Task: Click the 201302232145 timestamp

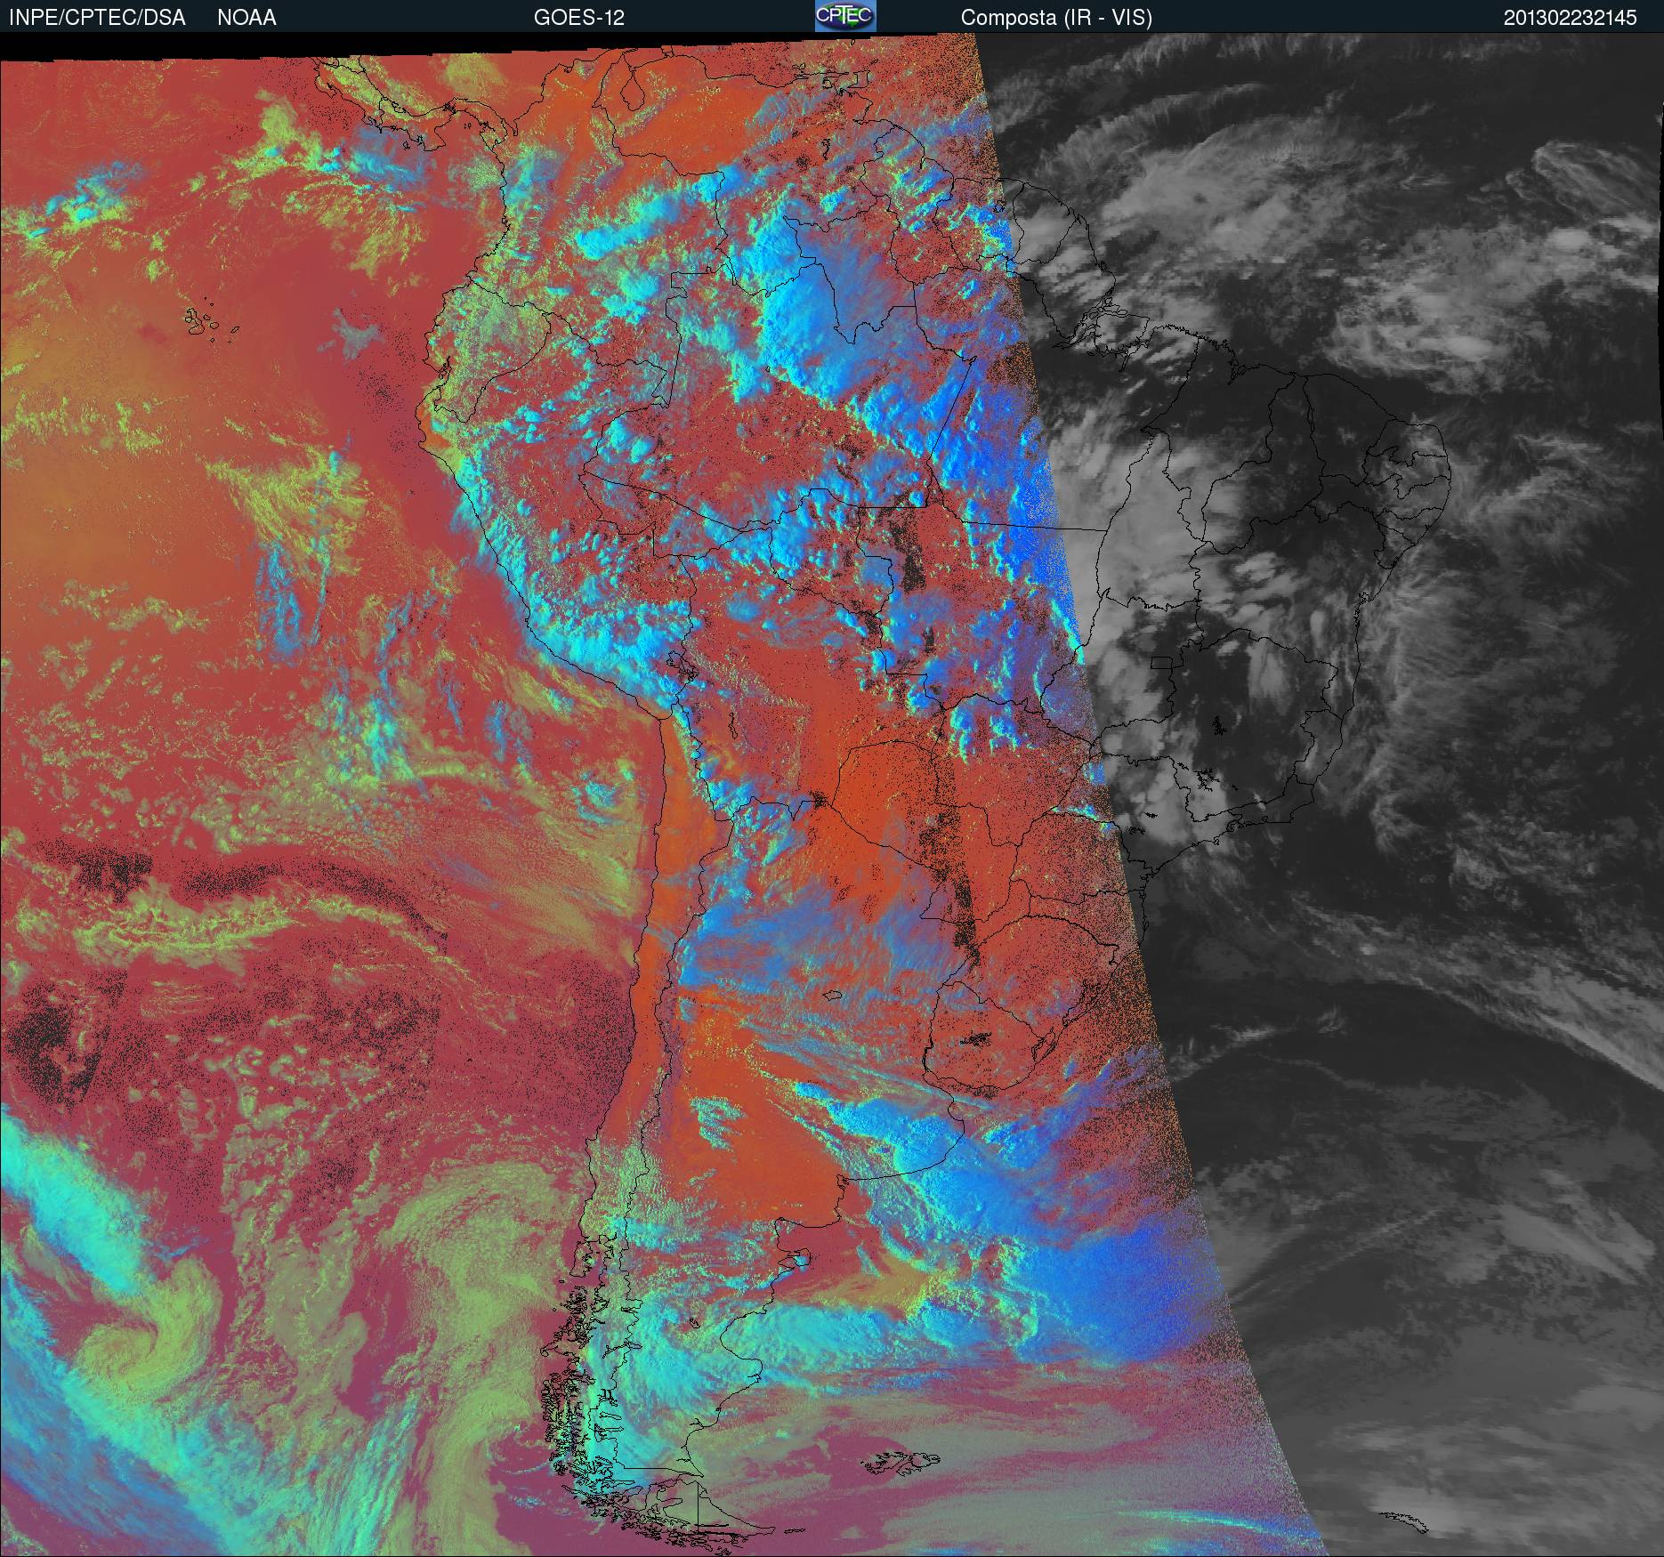Action: [x=1570, y=18]
